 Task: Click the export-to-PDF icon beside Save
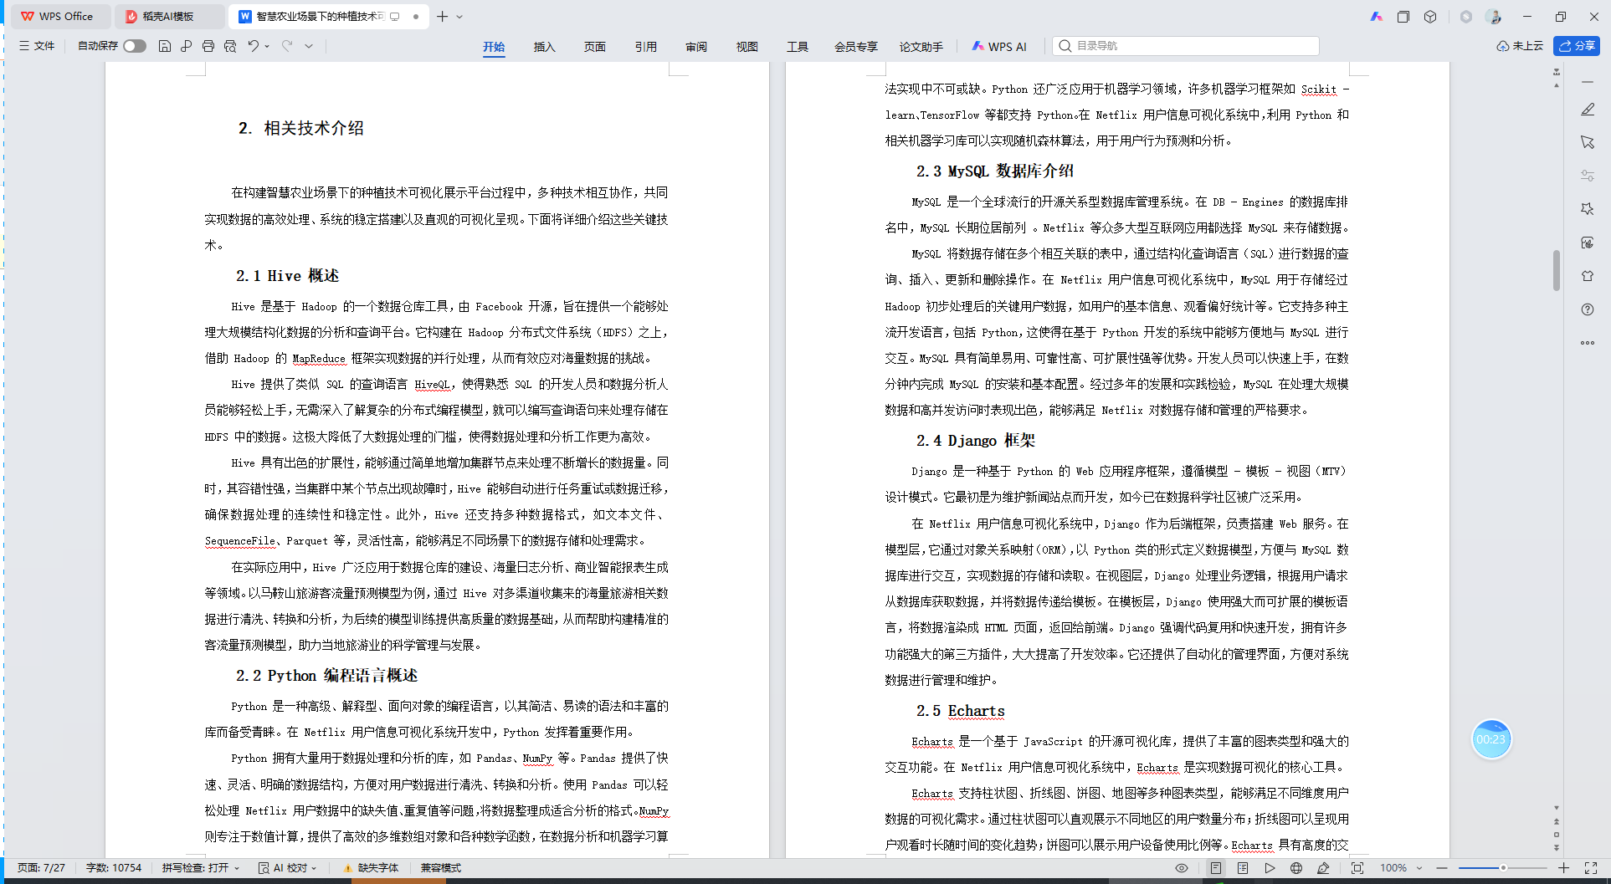click(x=186, y=46)
